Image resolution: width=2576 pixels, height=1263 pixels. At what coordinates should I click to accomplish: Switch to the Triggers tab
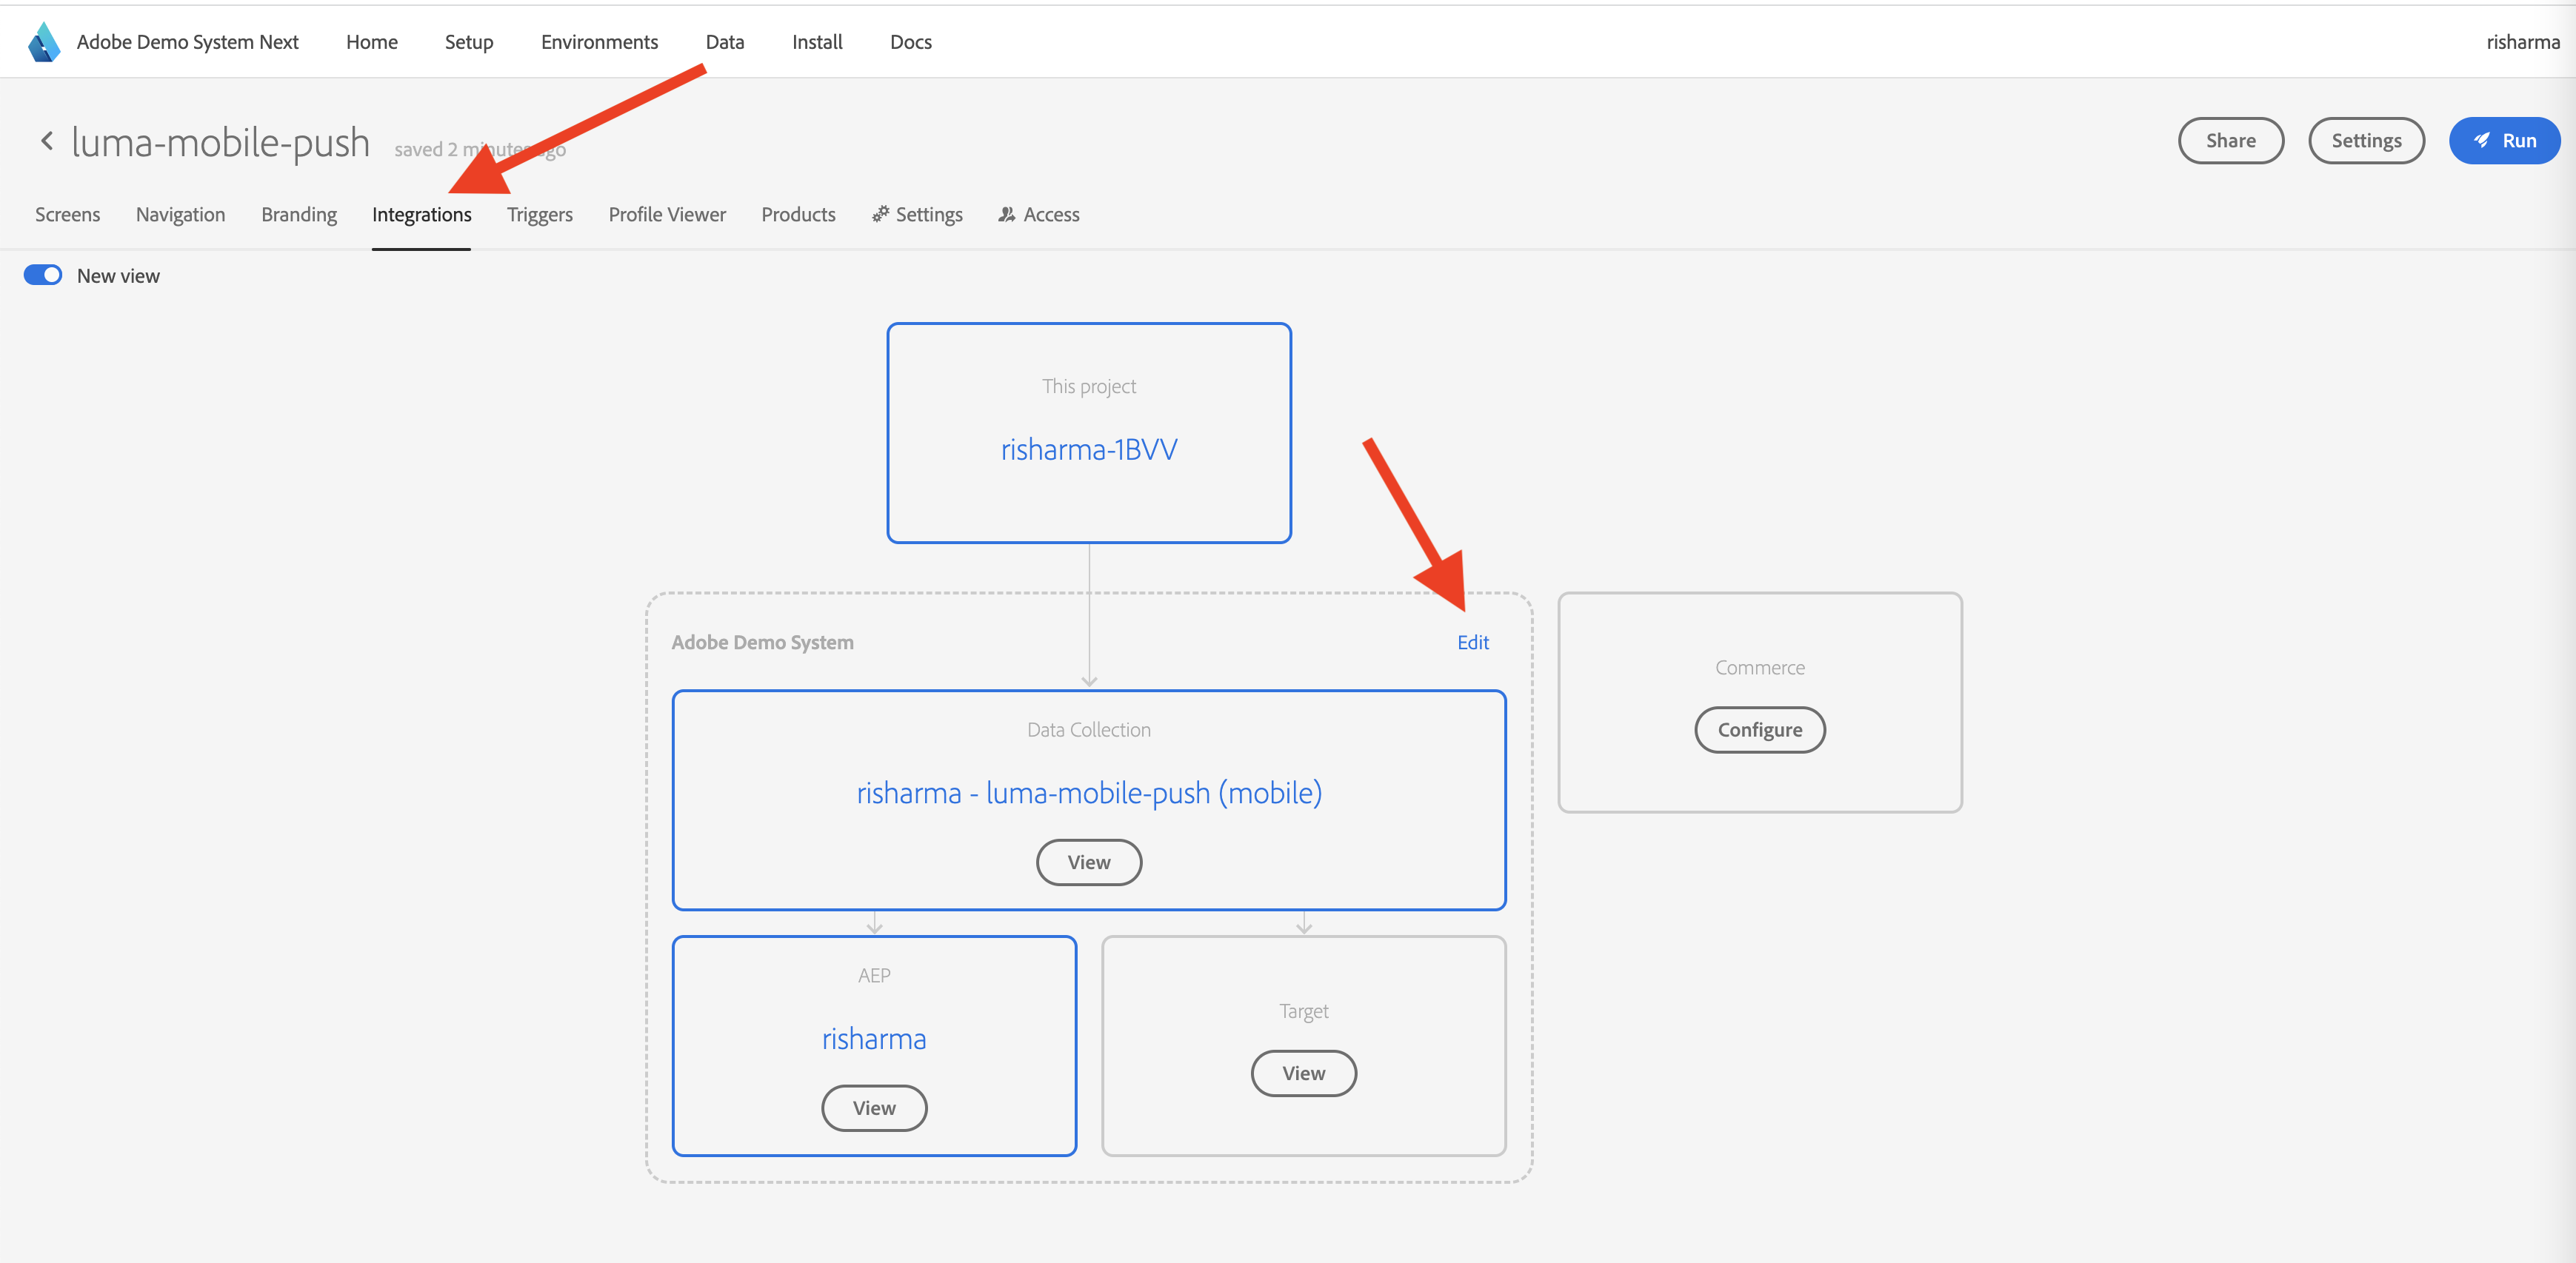(x=540, y=214)
